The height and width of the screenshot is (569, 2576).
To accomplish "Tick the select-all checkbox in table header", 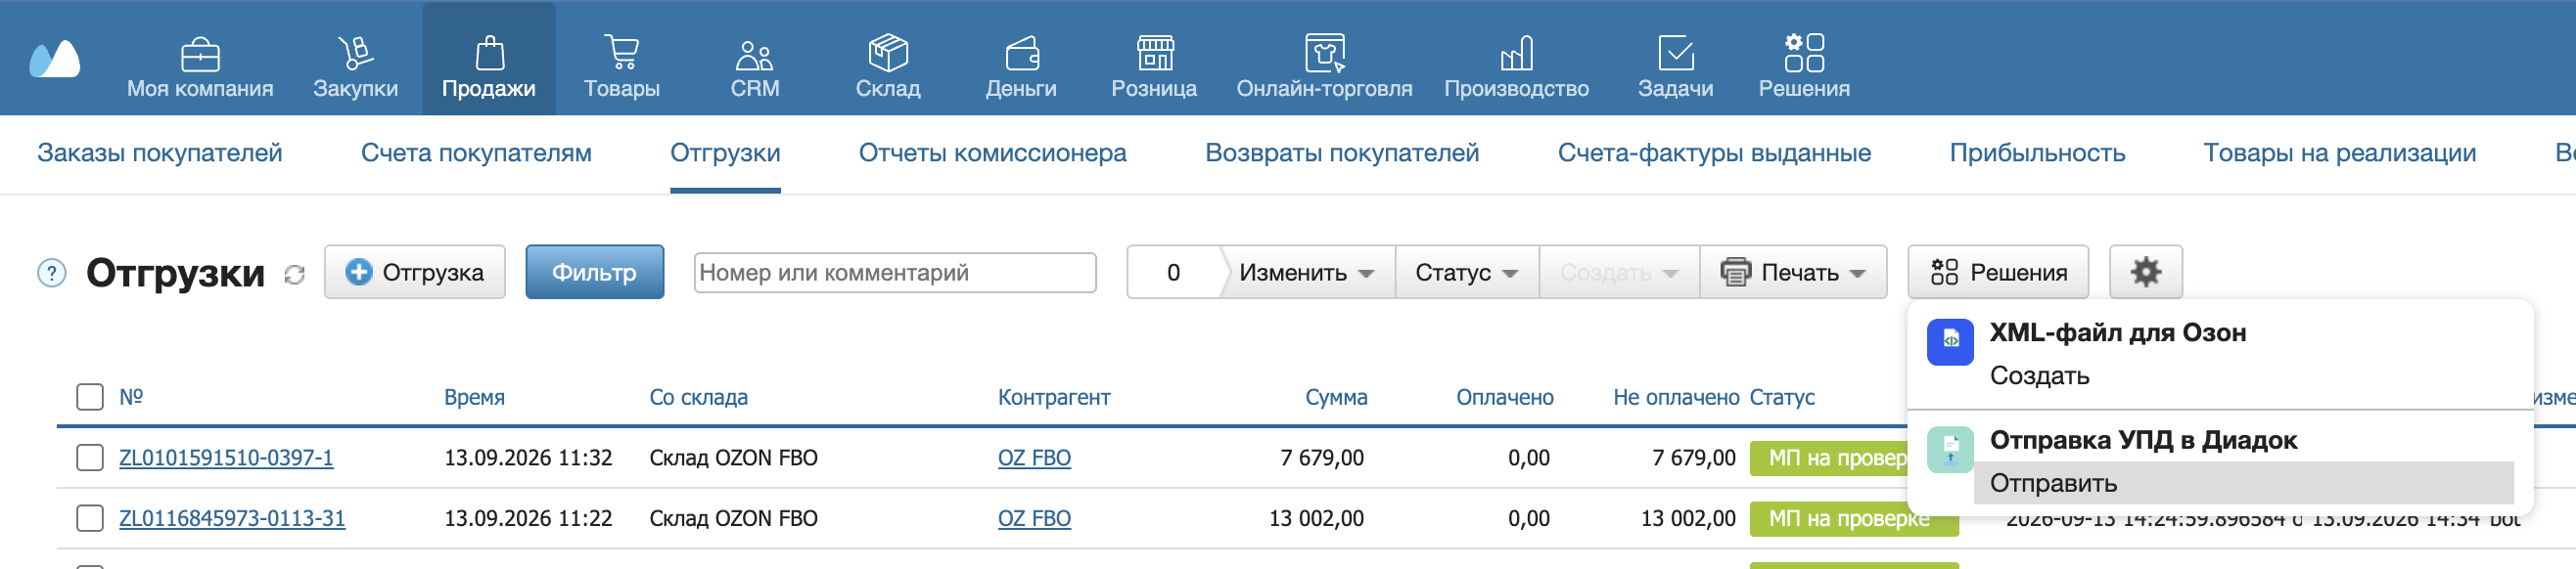I will pyautogui.click(x=90, y=396).
